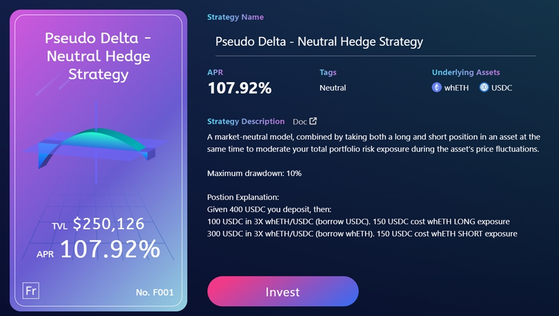Click the 107.92% value under APR heading
The width and height of the screenshot is (559, 316).
coord(239,88)
